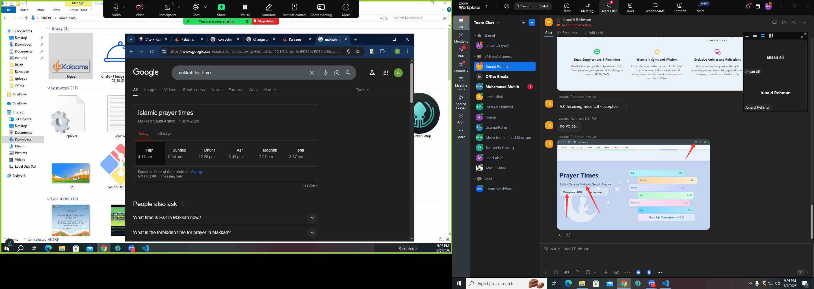814x289 pixels.
Task: Open the Resources tab in the chat
Action: (x=568, y=33)
